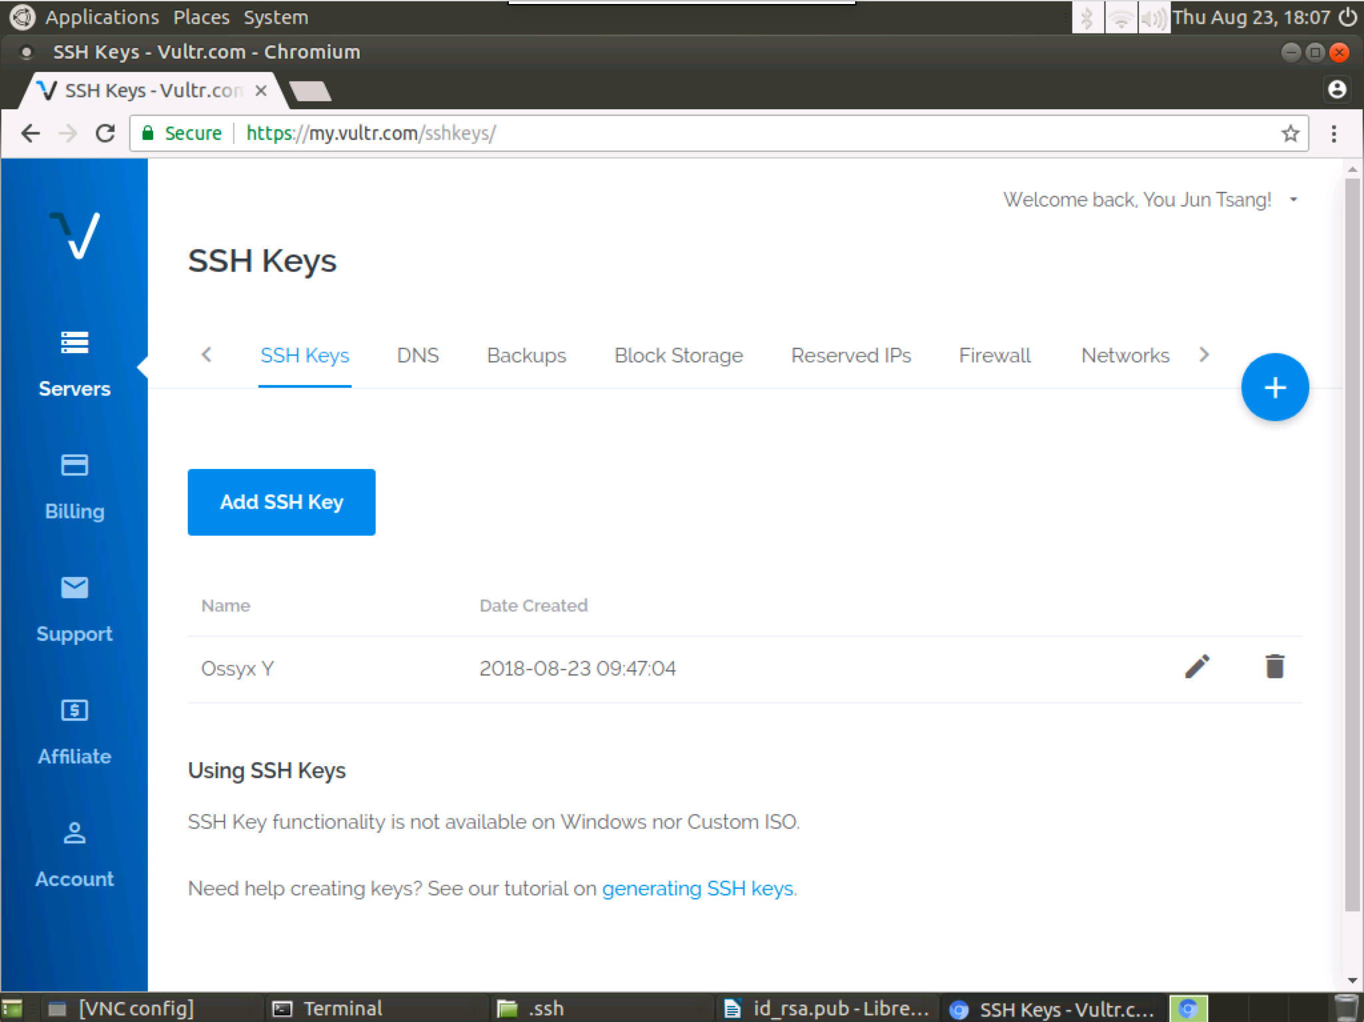Open the System menu

coord(276,17)
